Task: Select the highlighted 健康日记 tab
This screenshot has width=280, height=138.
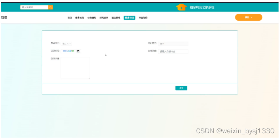Action: click(x=129, y=18)
